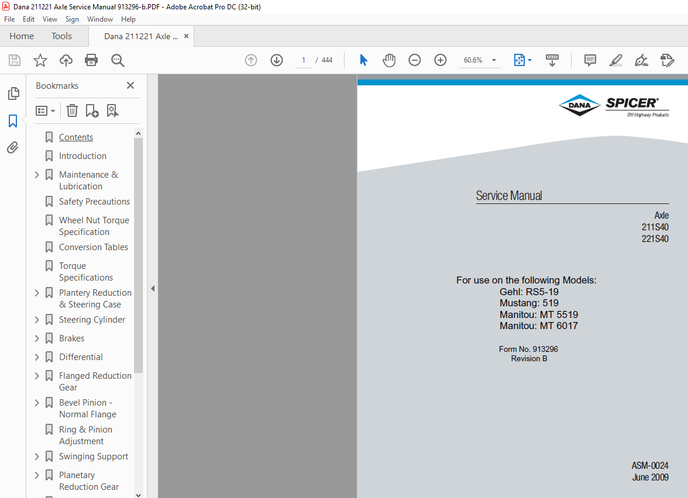This screenshot has height=498, width=688.
Task: Find current bookmark icon
Action: pyautogui.click(x=112, y=110)
